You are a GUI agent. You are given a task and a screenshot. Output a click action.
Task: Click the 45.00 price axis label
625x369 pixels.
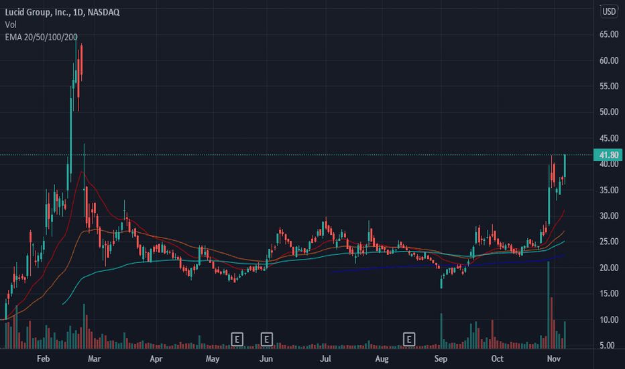click(609, 138)
